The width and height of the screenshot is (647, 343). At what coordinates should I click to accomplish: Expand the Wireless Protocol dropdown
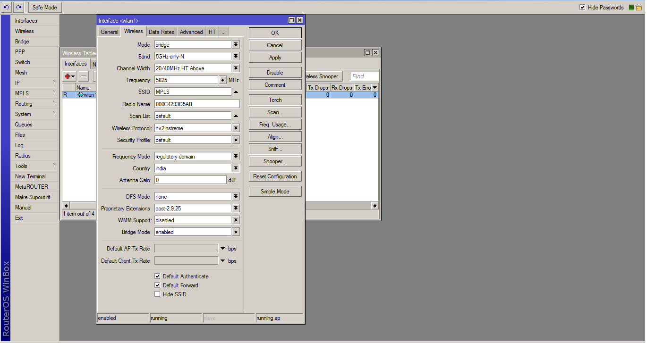(236, 128)
